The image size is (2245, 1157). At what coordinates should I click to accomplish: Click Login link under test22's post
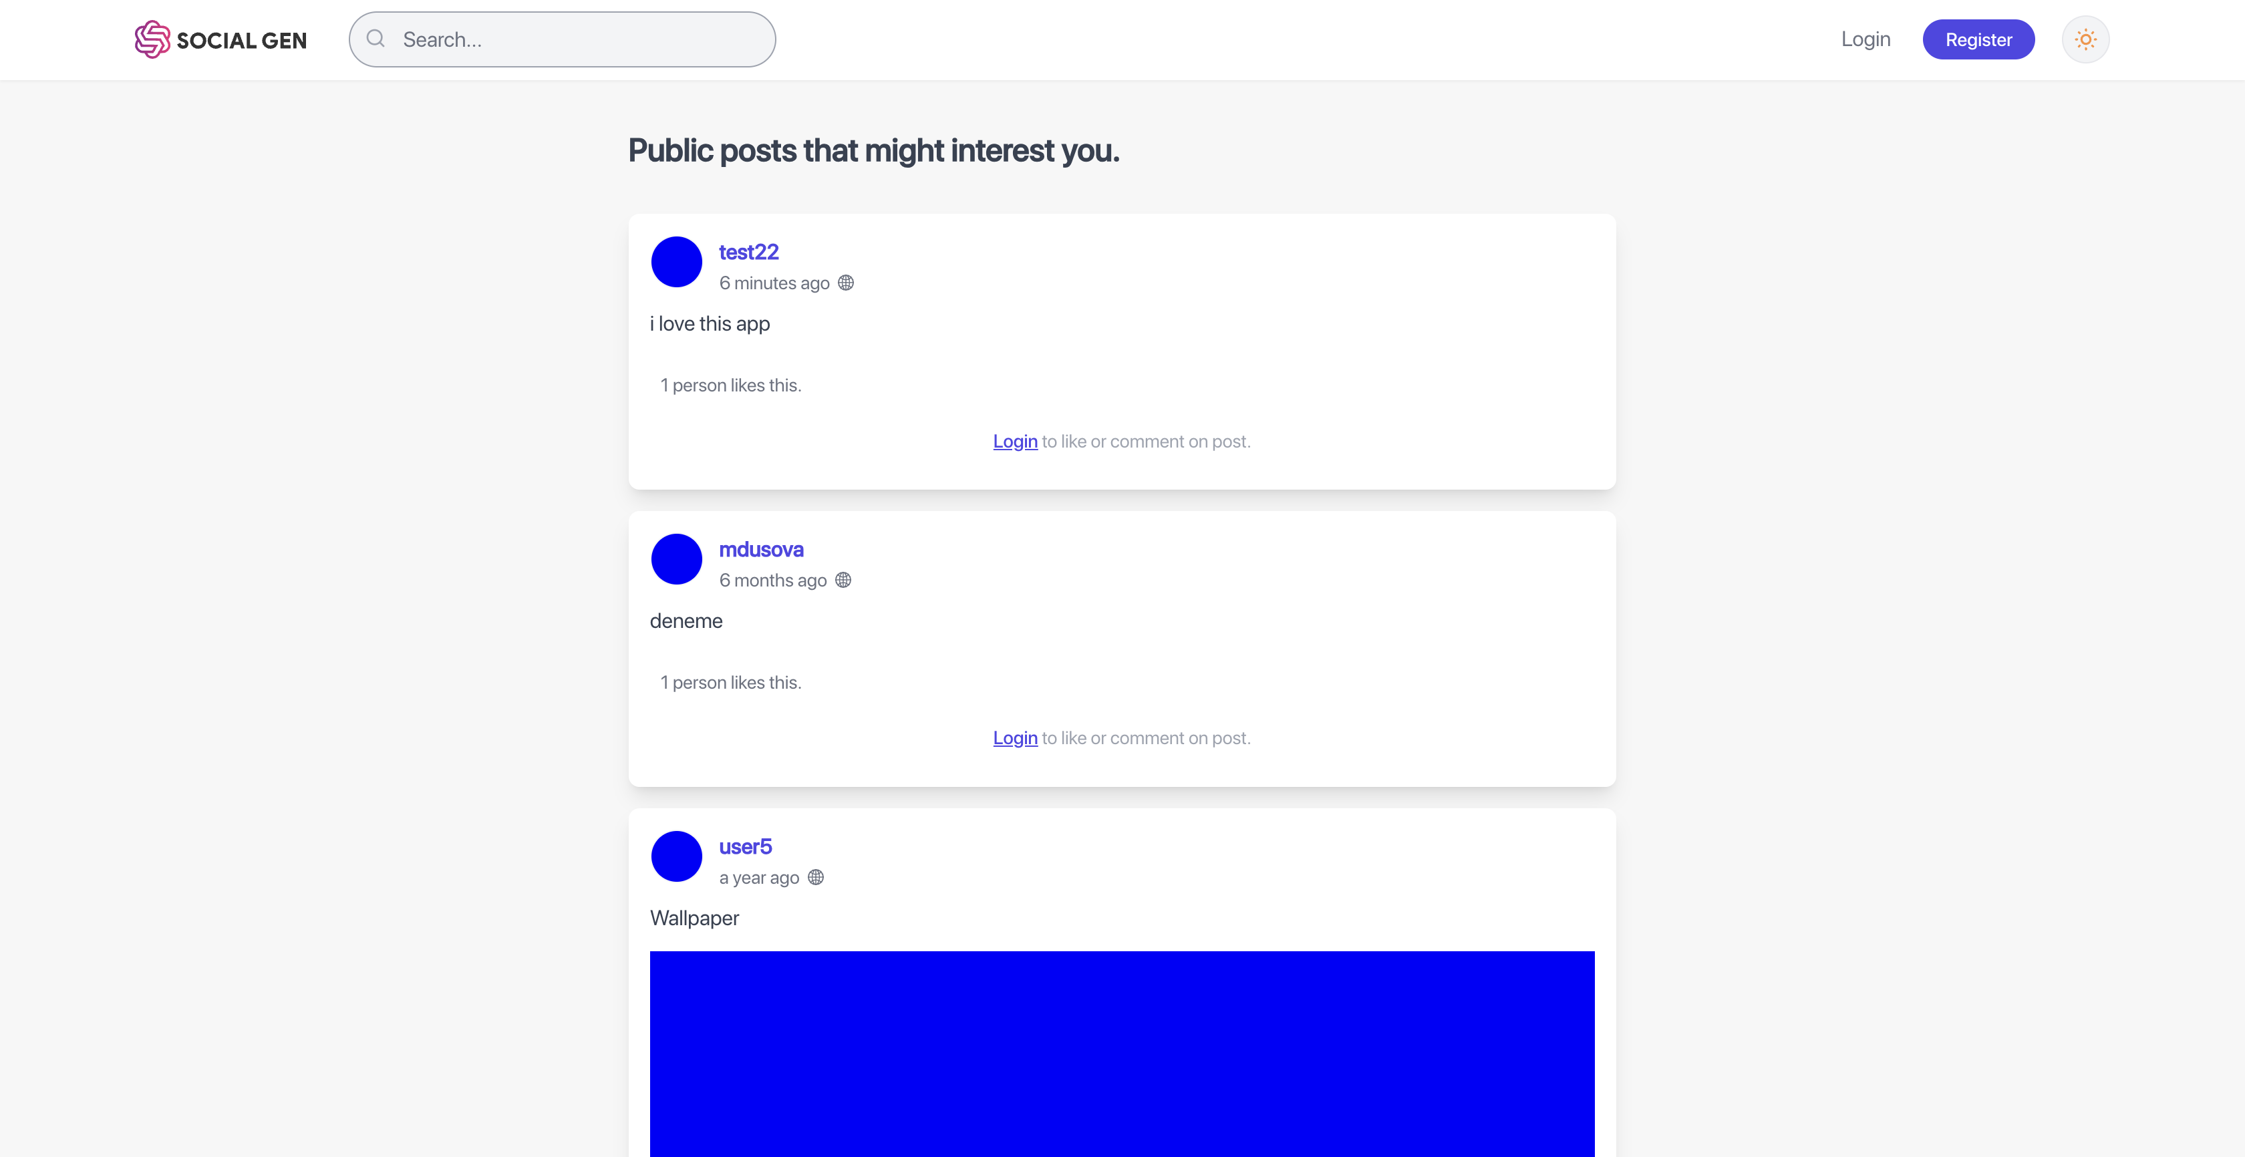pyautogui.click(x=1014, y=442)
